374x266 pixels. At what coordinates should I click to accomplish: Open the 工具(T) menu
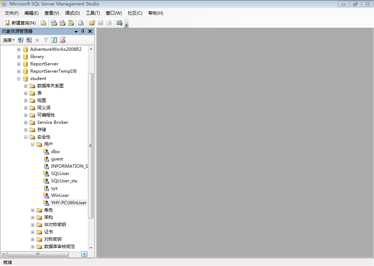[x=93, y=13]
